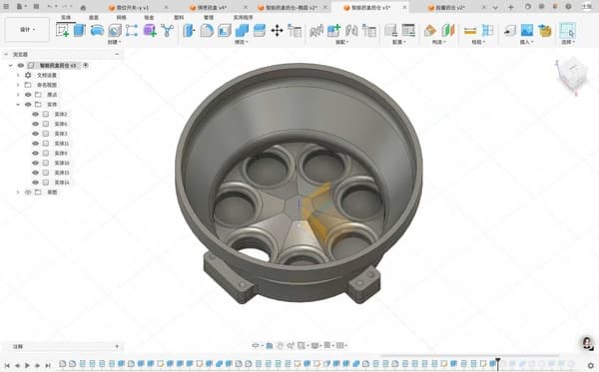Show the 草图 sketches folder via eye icon
This screenshot has height=372, width=599.
pyautogui.click(x=28, y=192)
